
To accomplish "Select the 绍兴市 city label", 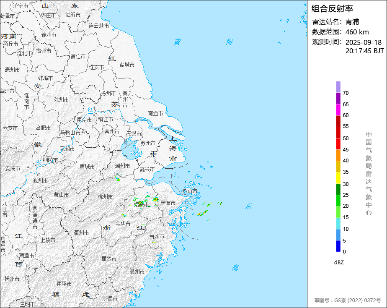I will click(x=142, y=204).
